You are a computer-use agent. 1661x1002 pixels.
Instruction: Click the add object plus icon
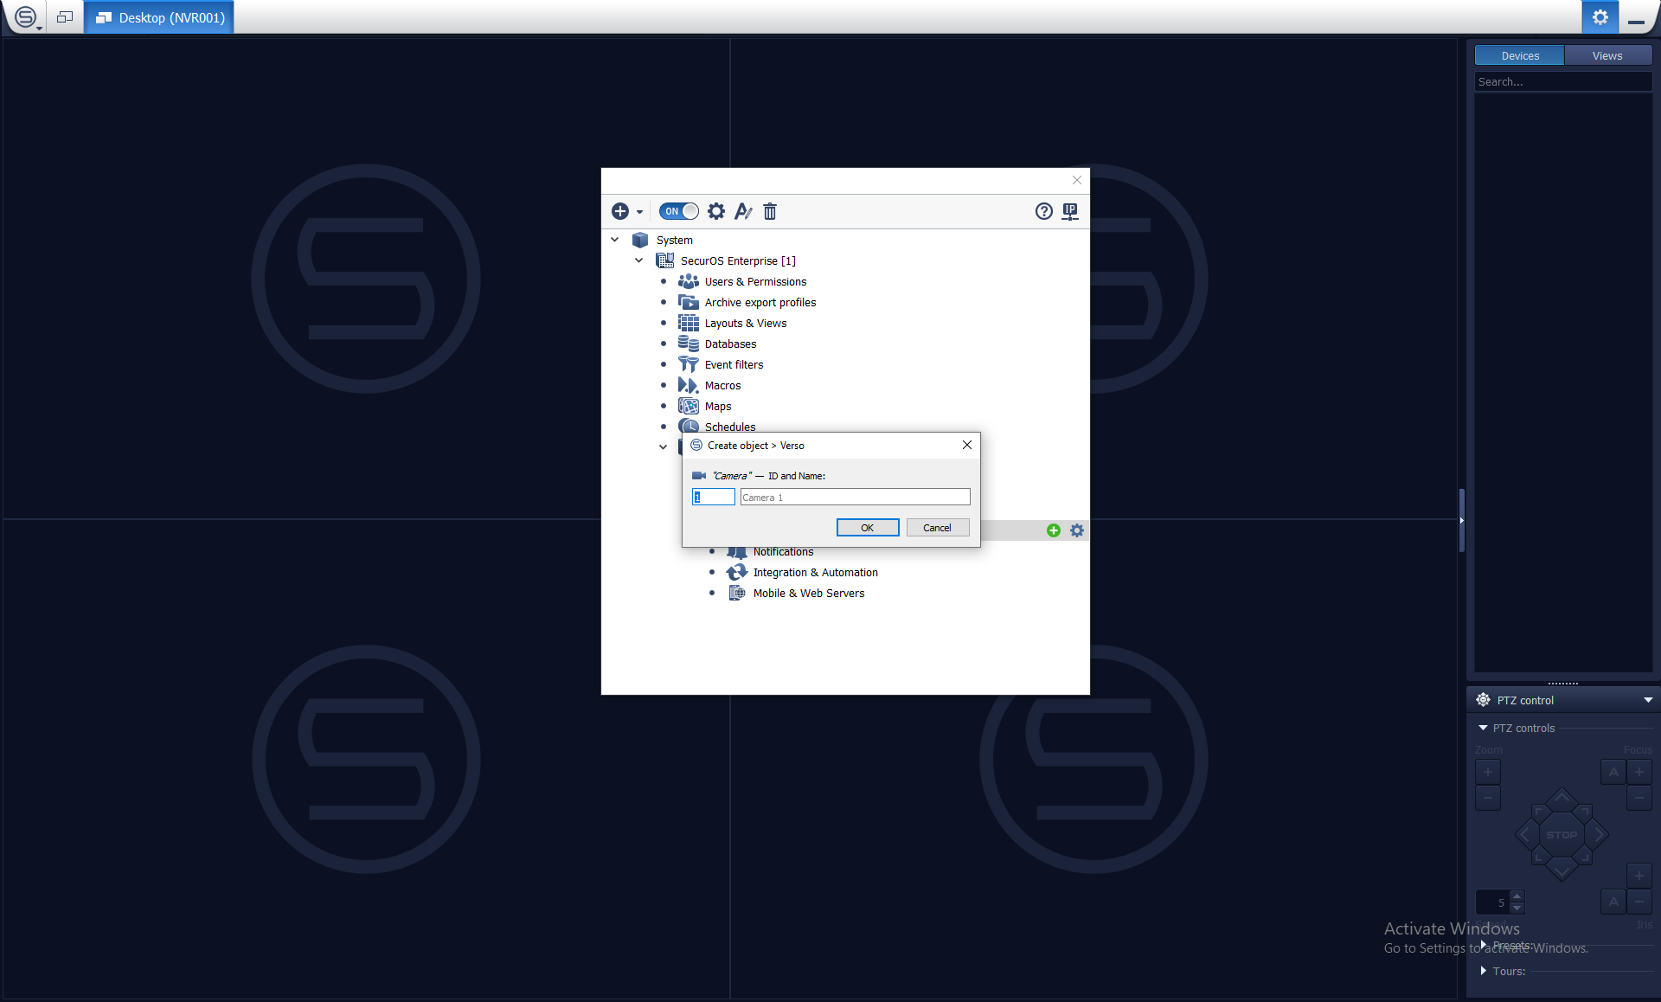click(620, 211)
